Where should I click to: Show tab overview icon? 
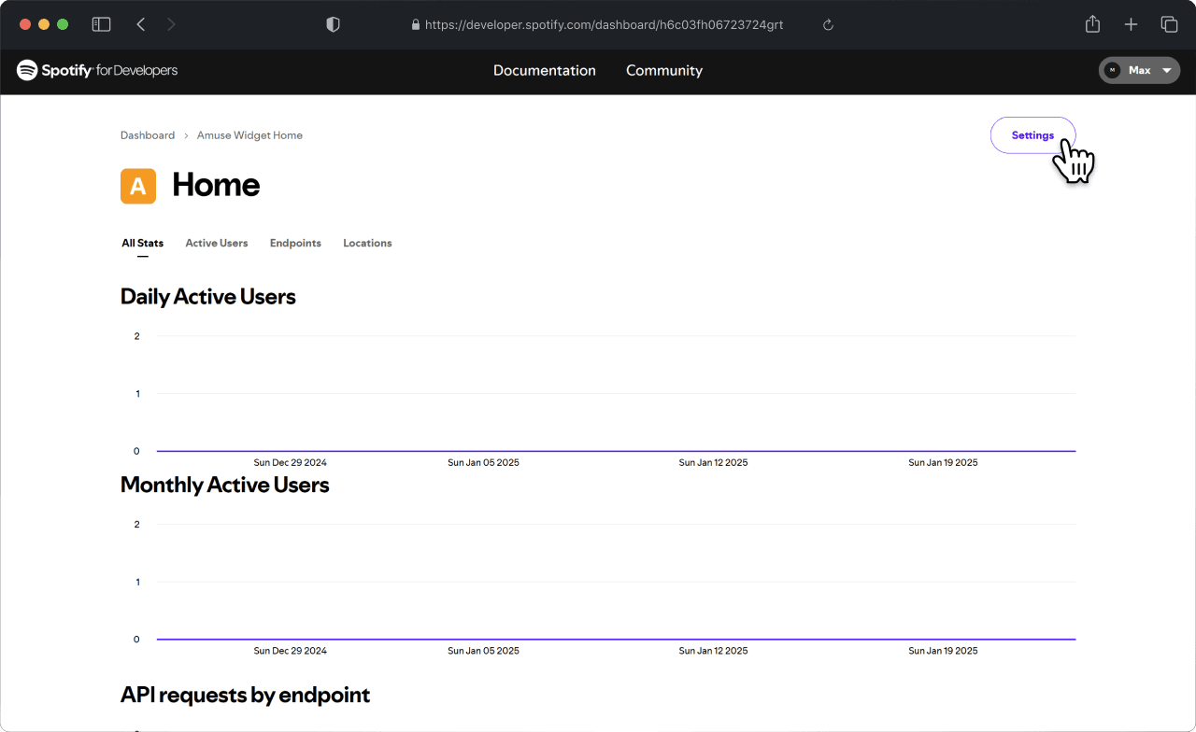tap(1169, 24)
